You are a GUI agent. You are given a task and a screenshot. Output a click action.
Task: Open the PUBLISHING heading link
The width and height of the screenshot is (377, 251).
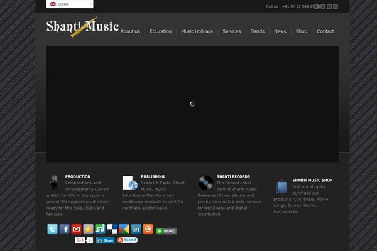click(x=153, y=176)
